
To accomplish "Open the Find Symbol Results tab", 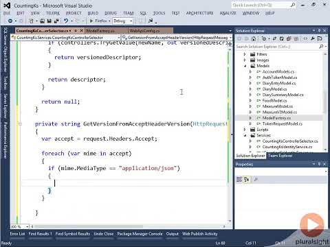I will [x=73, y=234].
